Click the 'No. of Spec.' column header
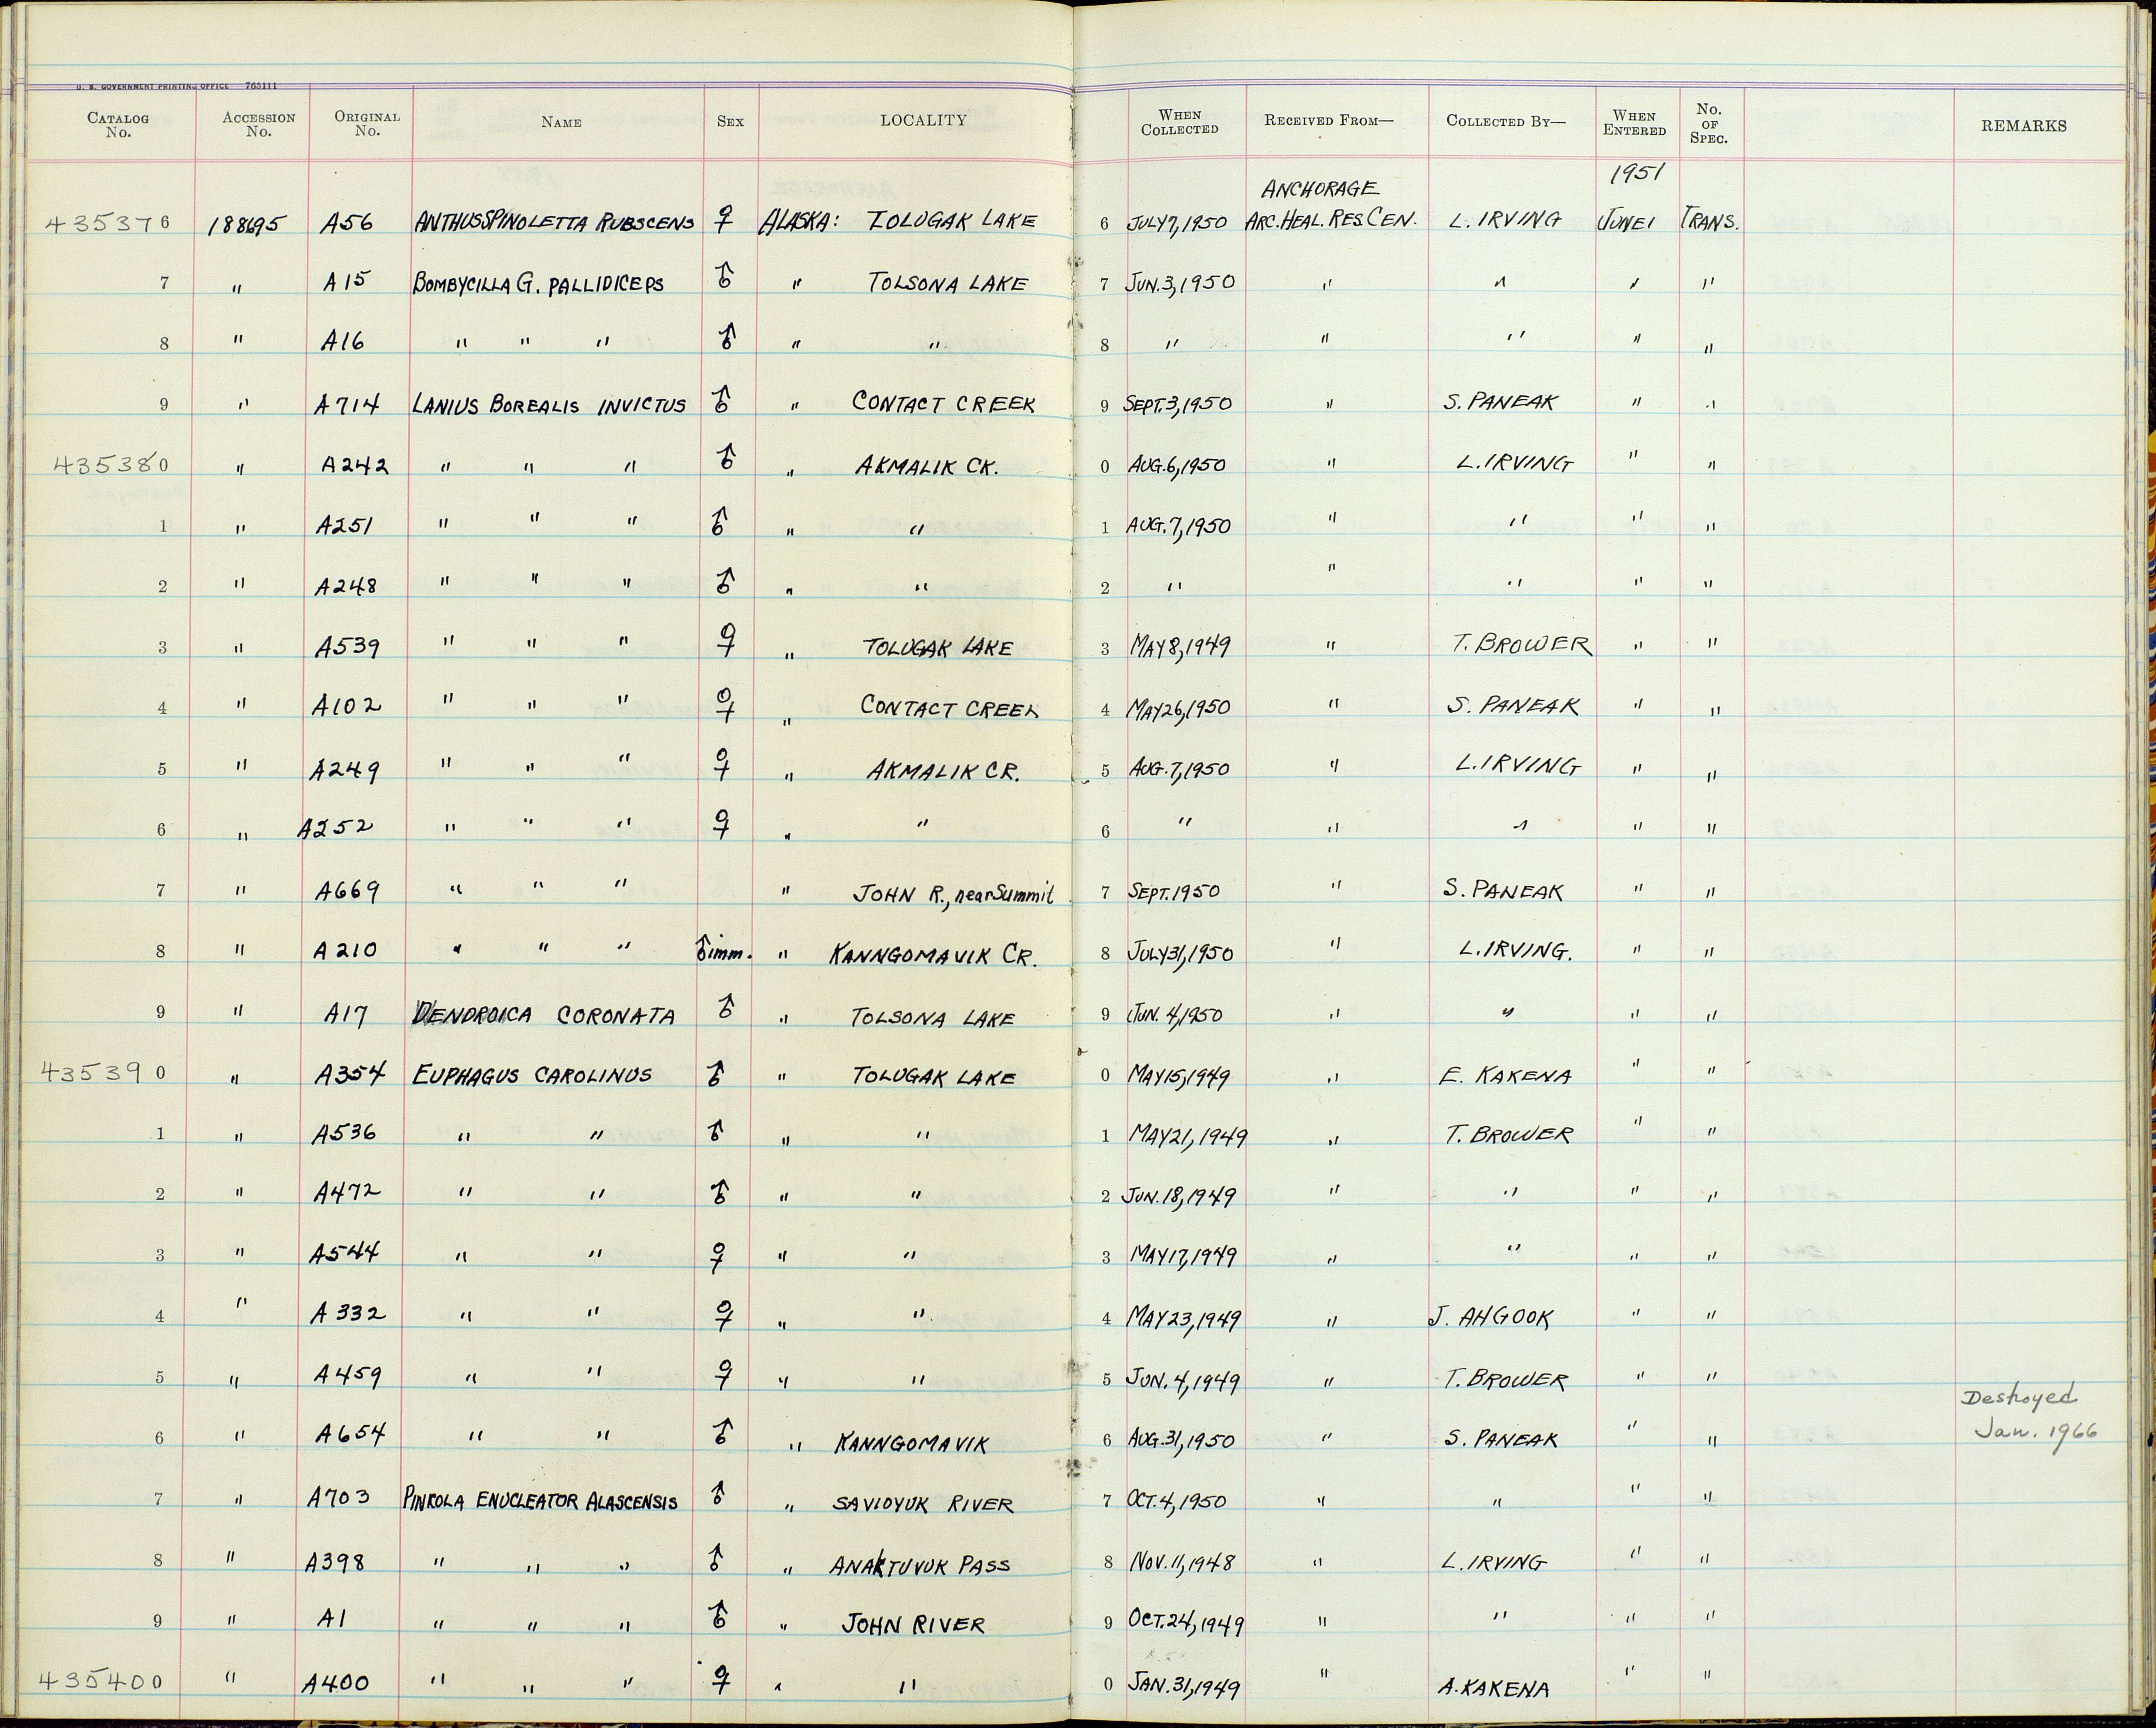The image size is (2156, 1728). click(1709, 124)
